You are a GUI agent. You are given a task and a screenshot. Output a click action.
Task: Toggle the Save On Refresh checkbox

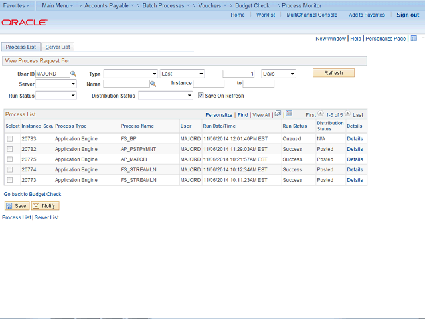[x=200, y=96]
